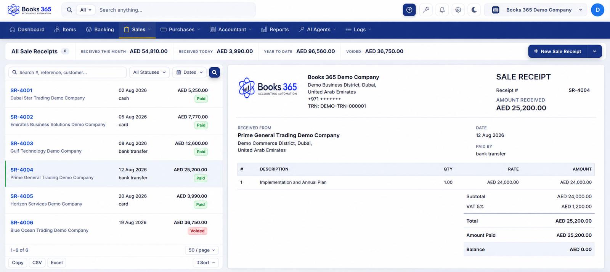Image resolution: width=610 pixels, height=272 pixels.
Task: Expand the New Sale Receipt options arrow
Action: [594, 51]
